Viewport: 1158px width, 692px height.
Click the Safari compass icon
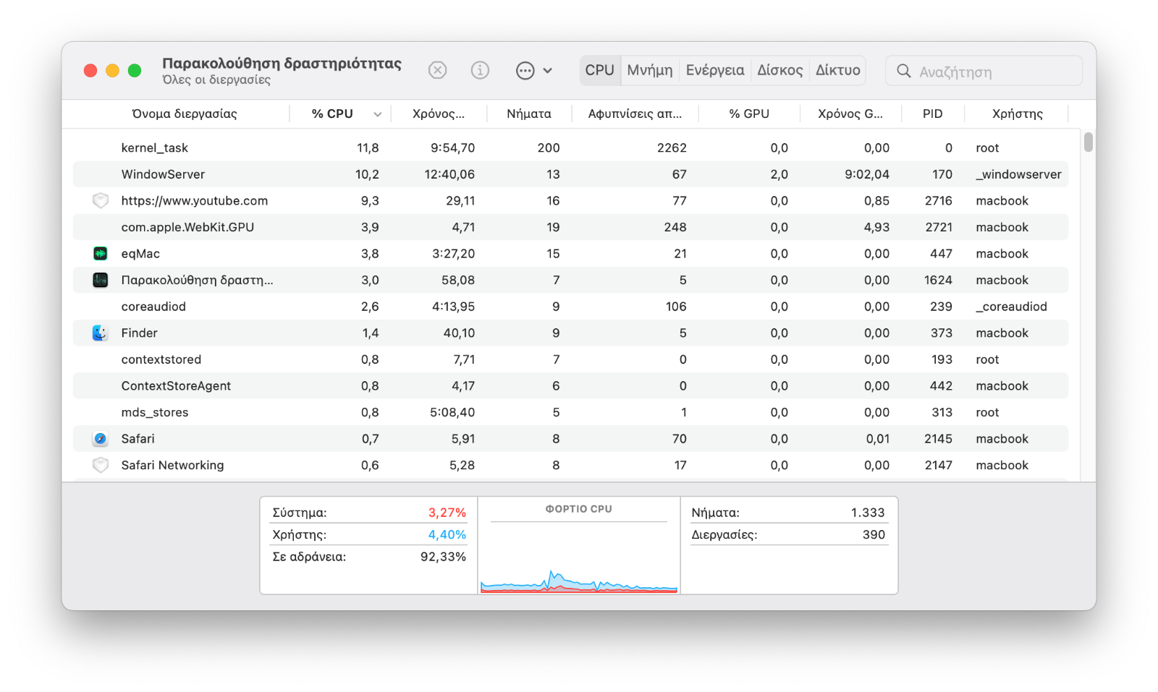click(x=101, y=439)
